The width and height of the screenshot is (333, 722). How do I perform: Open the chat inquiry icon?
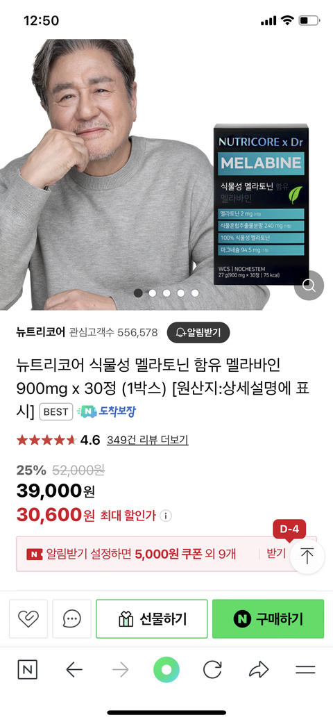[71, 618]
